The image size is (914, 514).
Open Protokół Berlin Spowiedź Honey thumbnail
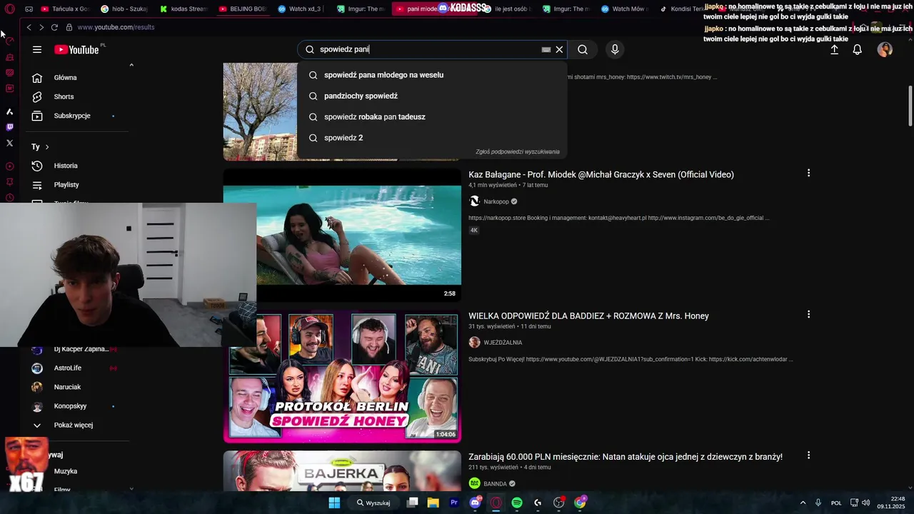pos(342,376)
